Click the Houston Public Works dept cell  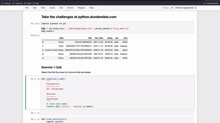coord(54,50)
